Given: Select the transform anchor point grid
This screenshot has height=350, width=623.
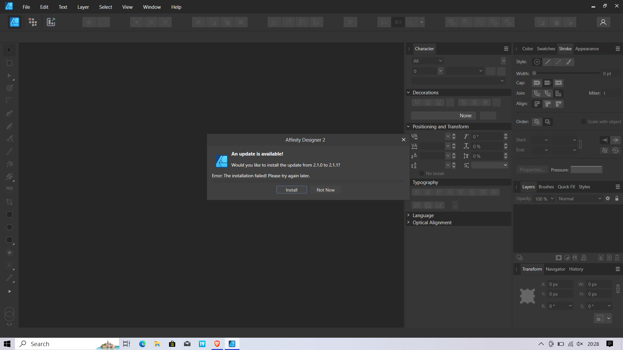Looking at the screenshot, I should pos(527,296).
